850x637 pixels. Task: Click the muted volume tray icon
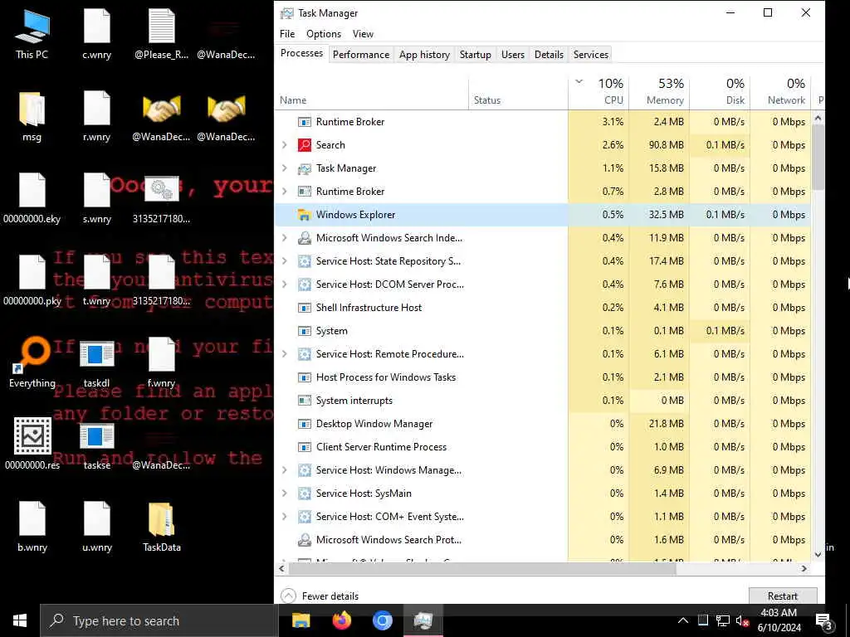742,620
